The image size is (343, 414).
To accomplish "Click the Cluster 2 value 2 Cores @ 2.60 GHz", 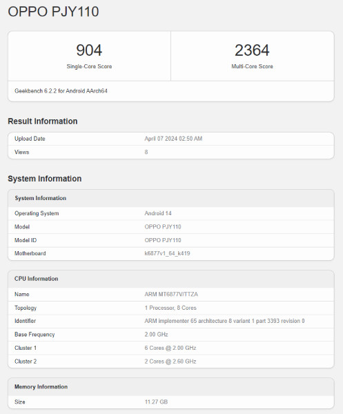I will click(x=170, y=362).
